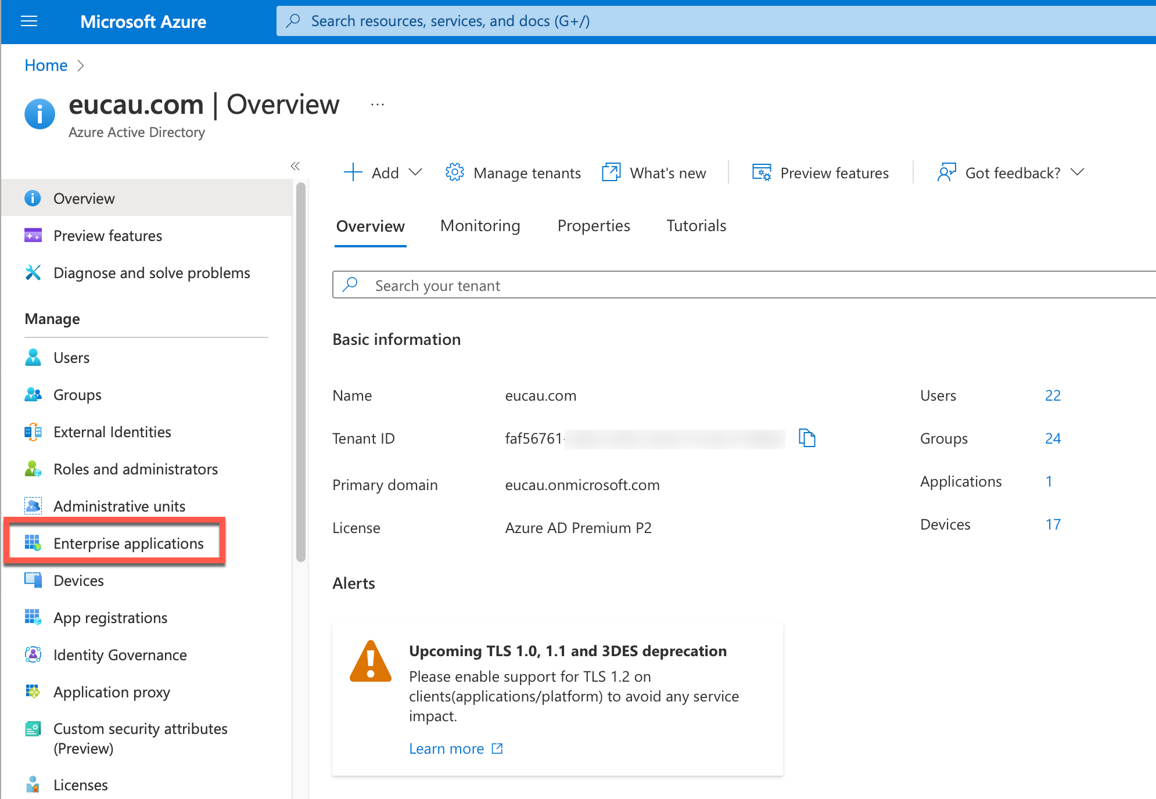Open the hamburger portal menu
1156x799 pixels.
click(x=28, y=21)
